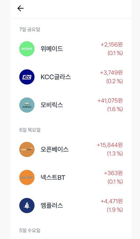Open the KCC글라스 stock name
This screenshot has width=140, height=239.
[x=56, y=77]
